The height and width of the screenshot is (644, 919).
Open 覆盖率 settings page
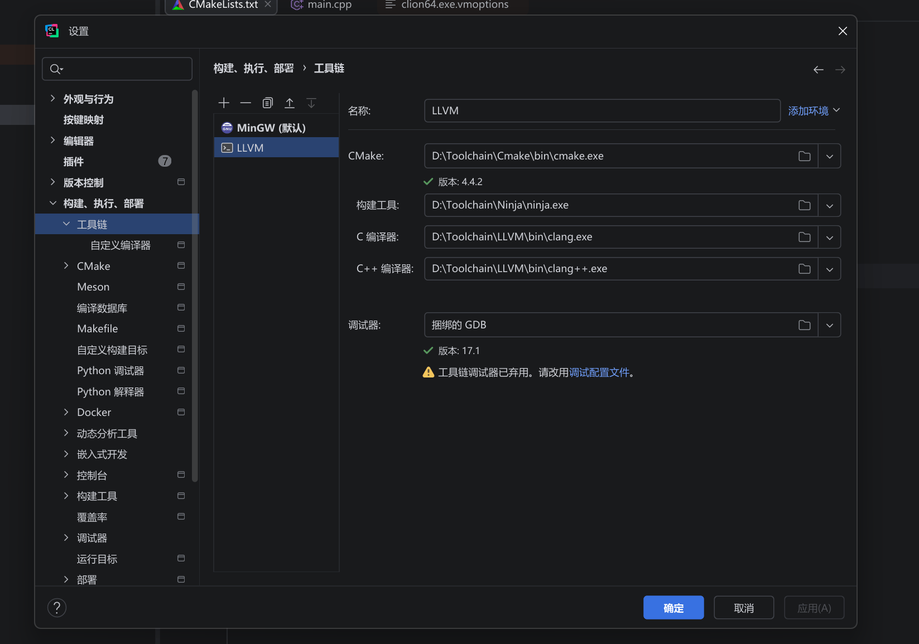[92, 517]
